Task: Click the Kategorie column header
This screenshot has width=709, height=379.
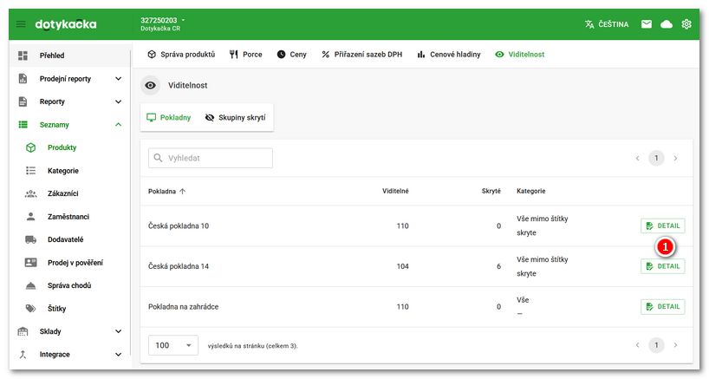Action: point(530,192)
